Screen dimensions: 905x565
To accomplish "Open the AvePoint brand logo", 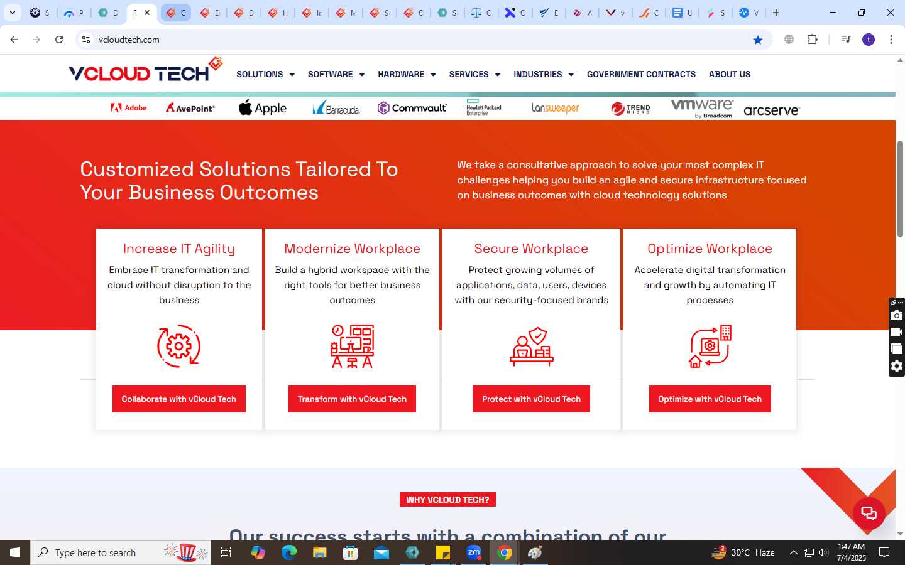I will tap(190, 108).
